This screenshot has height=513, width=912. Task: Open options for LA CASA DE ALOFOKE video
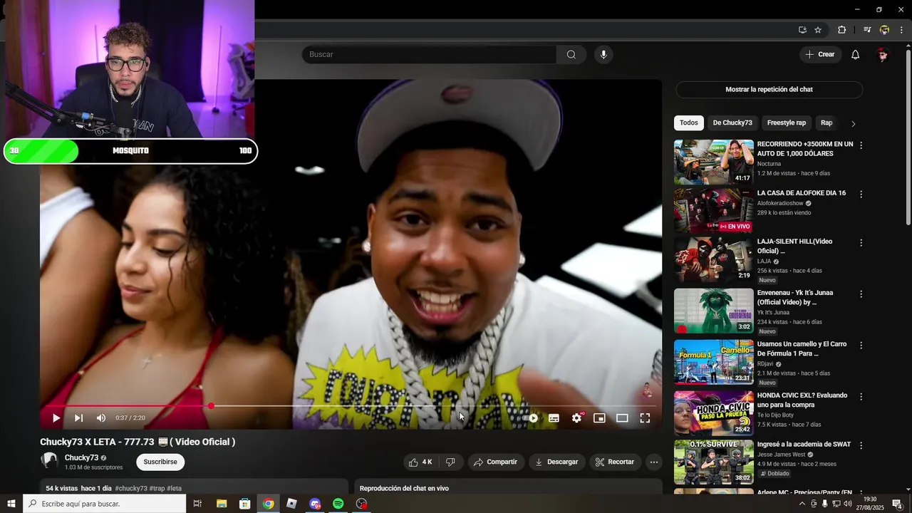[x=861, y=195]
